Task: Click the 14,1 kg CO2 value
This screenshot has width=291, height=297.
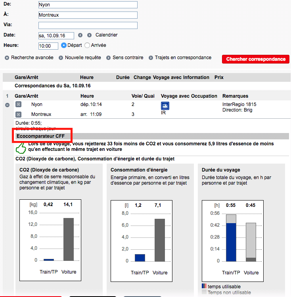Action: tap(68, 204)
